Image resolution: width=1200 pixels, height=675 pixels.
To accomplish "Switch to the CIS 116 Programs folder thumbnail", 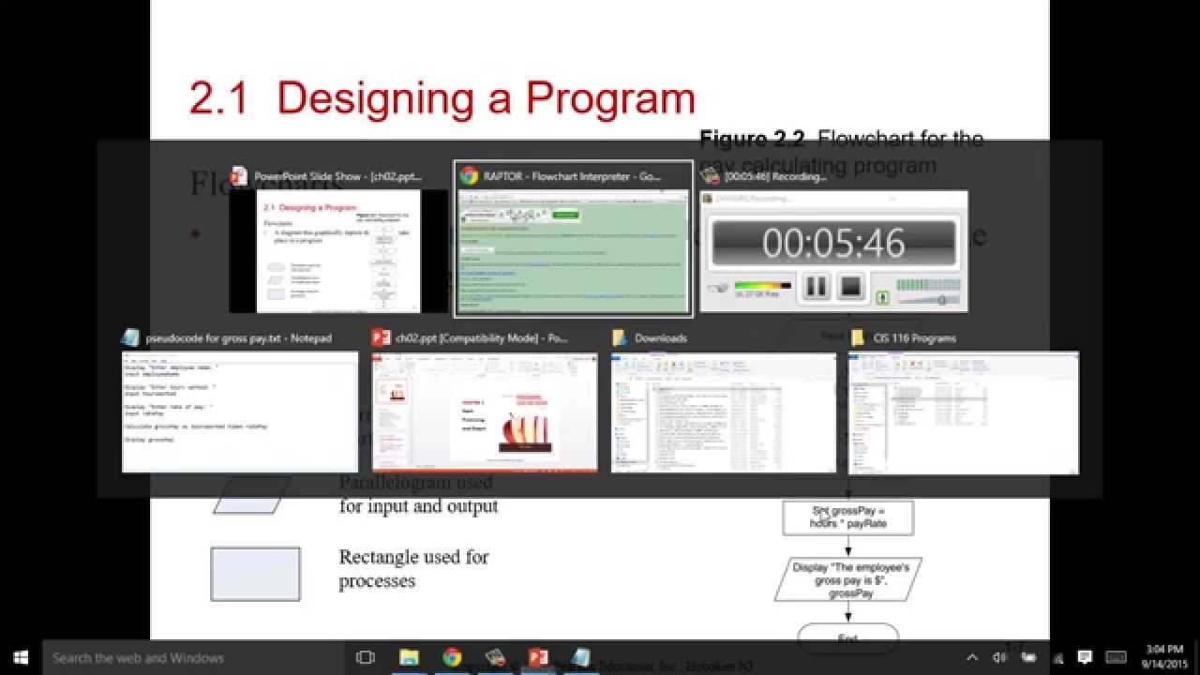I will coord(964,412).
